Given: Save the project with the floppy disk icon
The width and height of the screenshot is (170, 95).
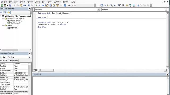Looking at the screenshot, I should (x=10, y=5).
